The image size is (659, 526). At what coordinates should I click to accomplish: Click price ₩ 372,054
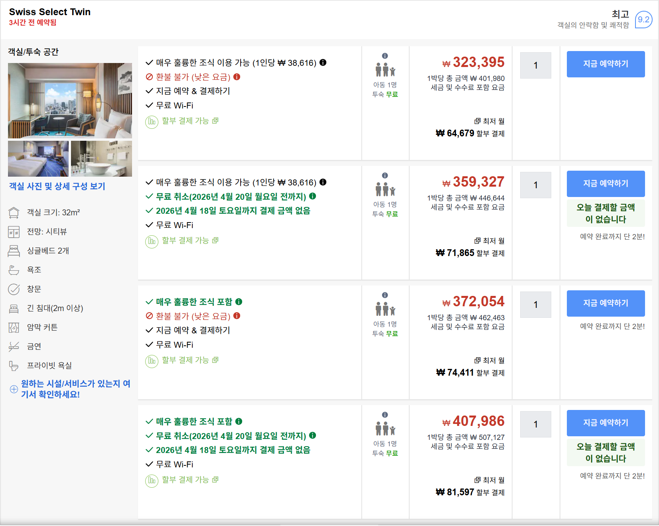(x=474, y=301)
